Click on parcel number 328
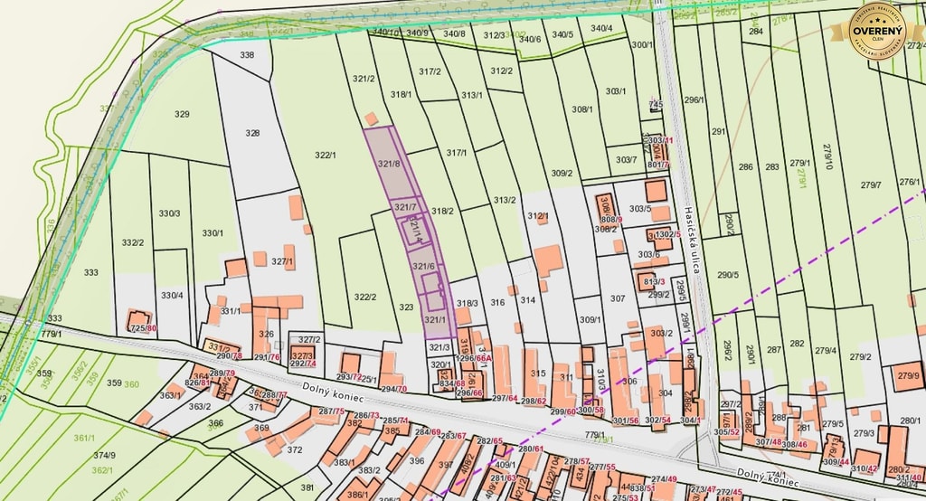The height and width of the screenshot is (501, 926). tap(253, 133)
